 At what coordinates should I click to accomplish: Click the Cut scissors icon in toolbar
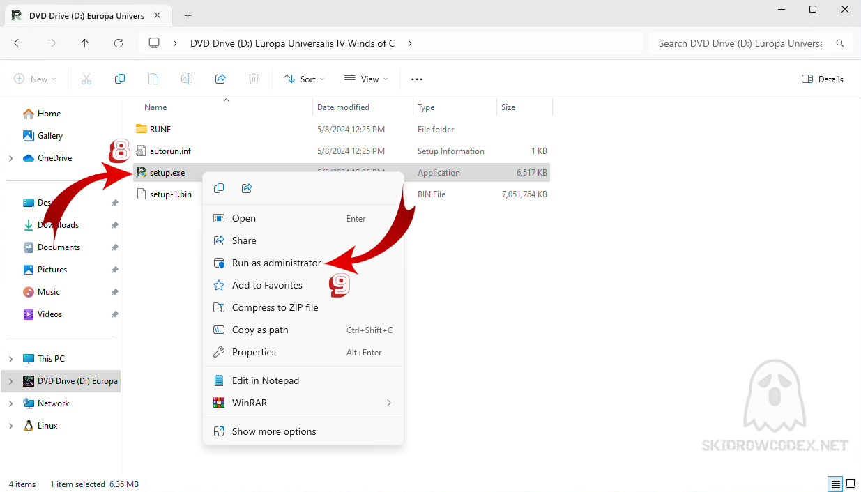coord(86,79)
